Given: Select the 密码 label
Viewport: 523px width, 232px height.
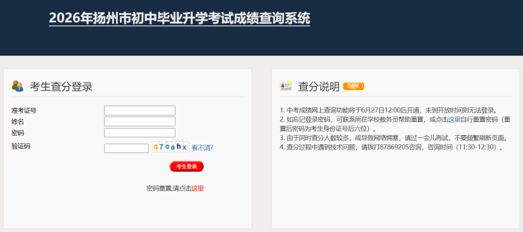Looking at the screenshot, I should pos(17,133).
